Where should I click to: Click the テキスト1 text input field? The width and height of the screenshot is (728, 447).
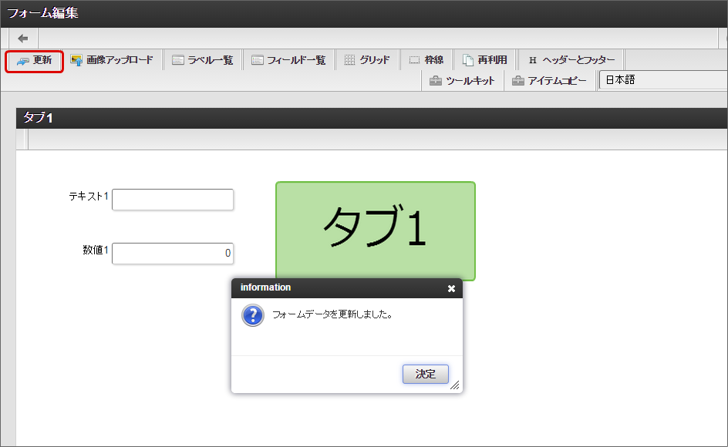(173, 199)
